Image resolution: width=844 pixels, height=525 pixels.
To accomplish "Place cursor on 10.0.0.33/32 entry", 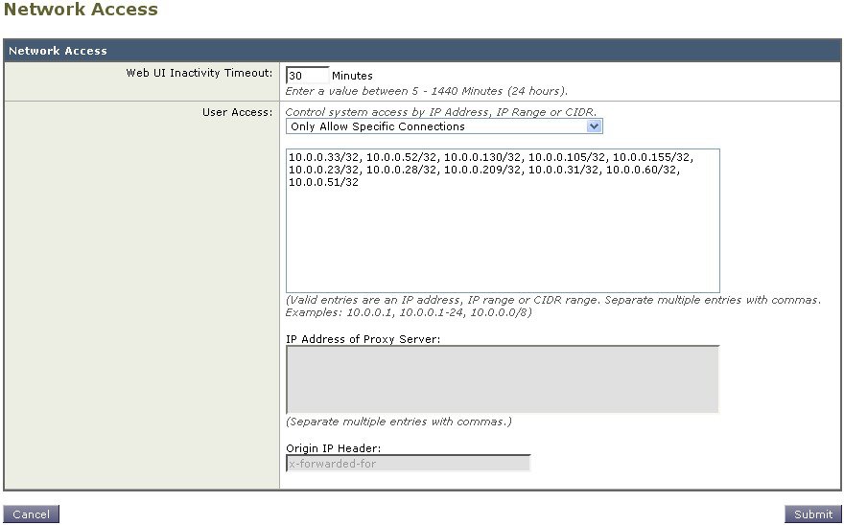I will 323,157.
